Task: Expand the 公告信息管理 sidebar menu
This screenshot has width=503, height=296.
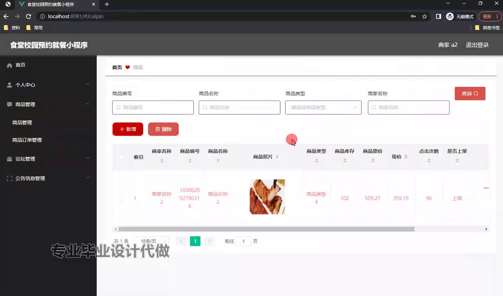Action: click(x=48, y=178)
